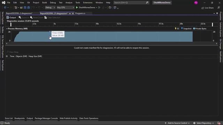Open the Server Explorer side panel
This screenshot has height=125, width=223.
point(2,18)
